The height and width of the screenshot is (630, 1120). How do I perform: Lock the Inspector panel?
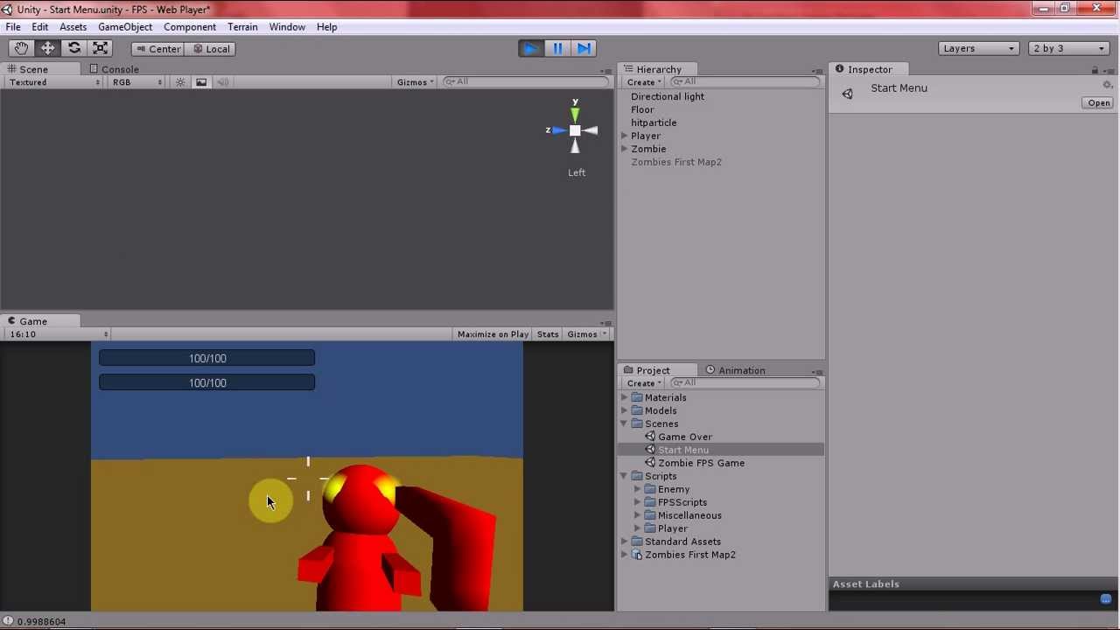[x=1095, y=70]
